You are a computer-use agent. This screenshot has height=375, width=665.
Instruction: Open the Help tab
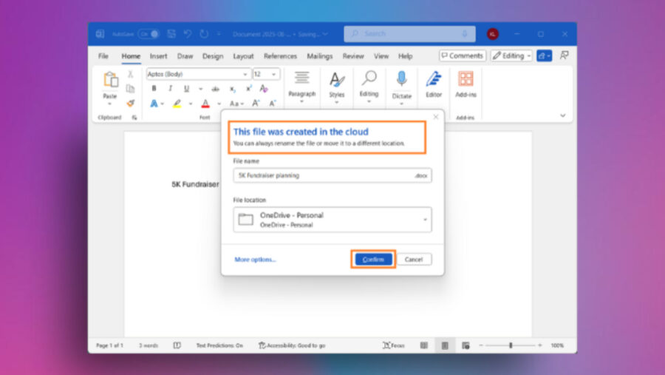click(405, 56)
